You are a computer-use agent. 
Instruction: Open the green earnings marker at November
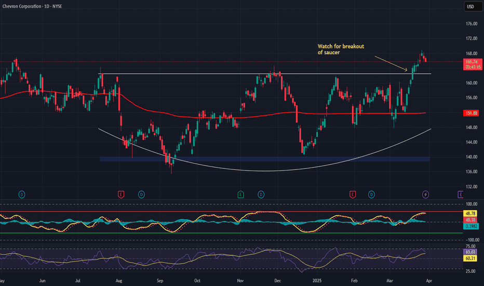(241, 194)
